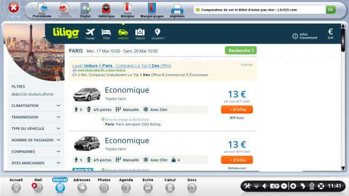Click the zoom-in plus icon in tray
Image resolution: width=349 pixels, height=196 pixels.
click(293, 186)
